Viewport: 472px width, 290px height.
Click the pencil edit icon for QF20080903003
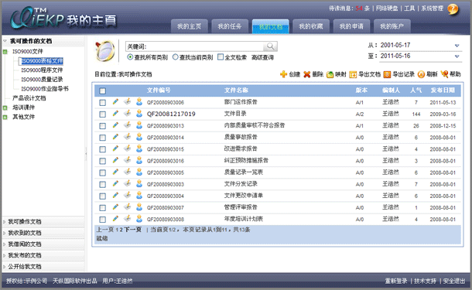point(115,184)
